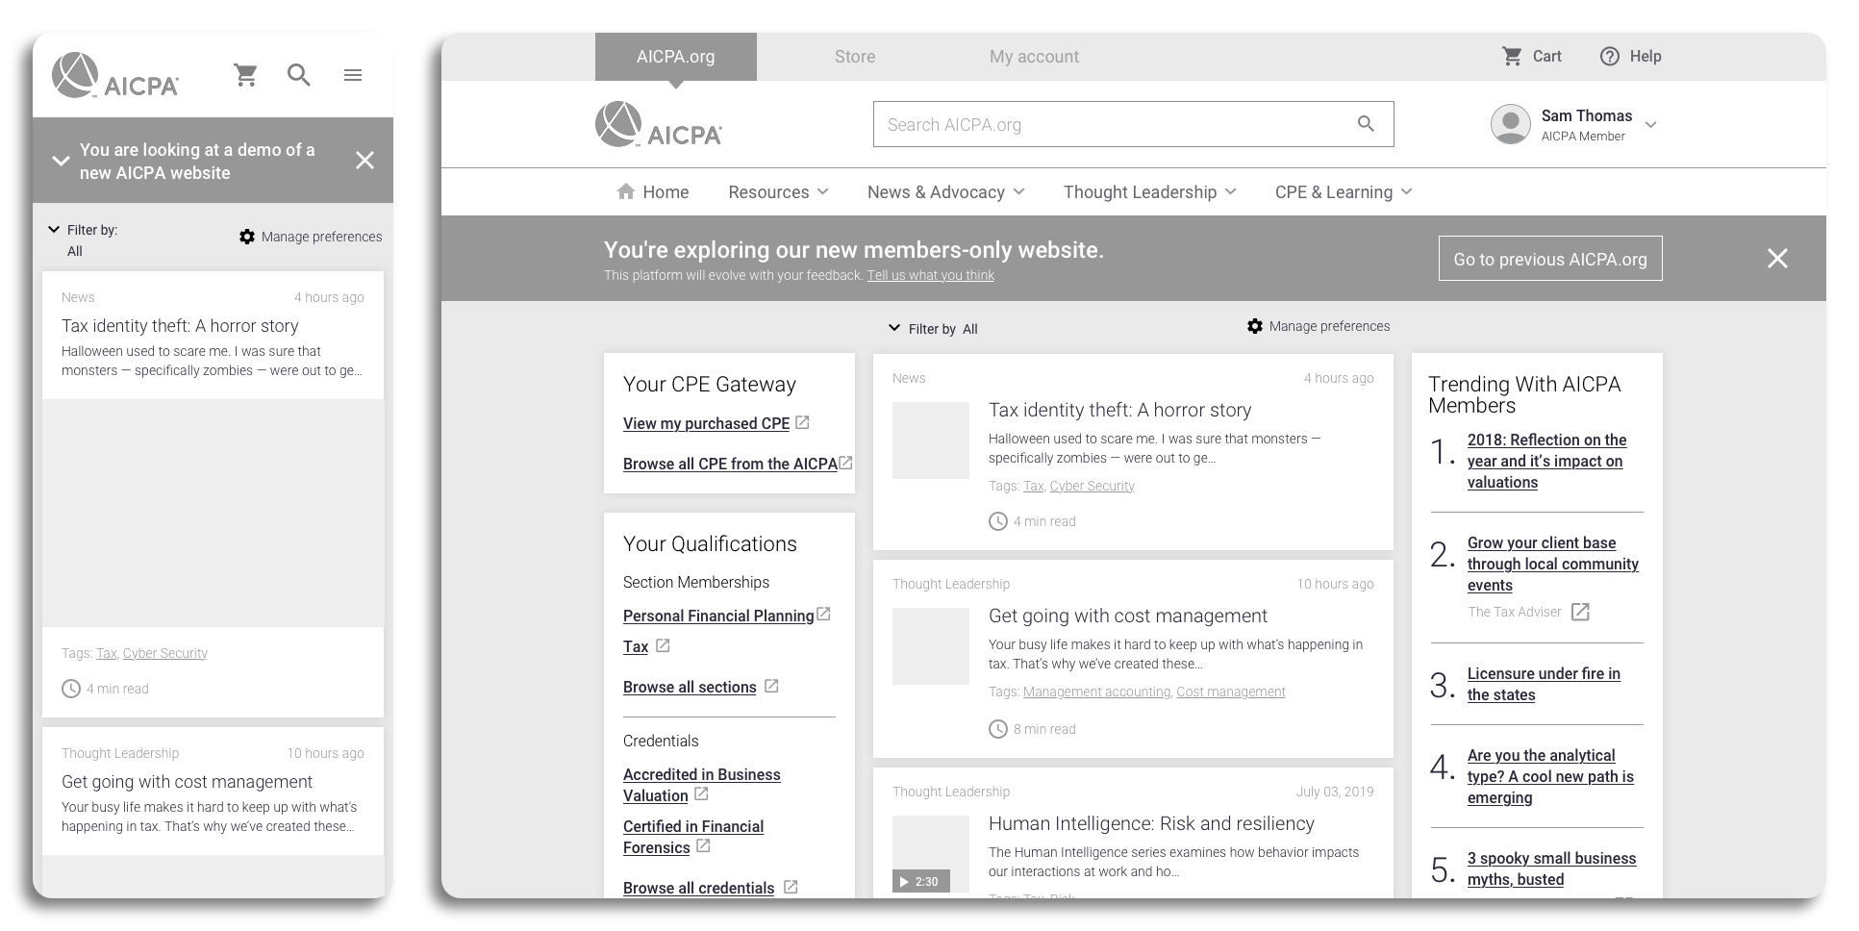Open 'Browse all sections' link
This screenshot has width=1859, height=931.
690,687
